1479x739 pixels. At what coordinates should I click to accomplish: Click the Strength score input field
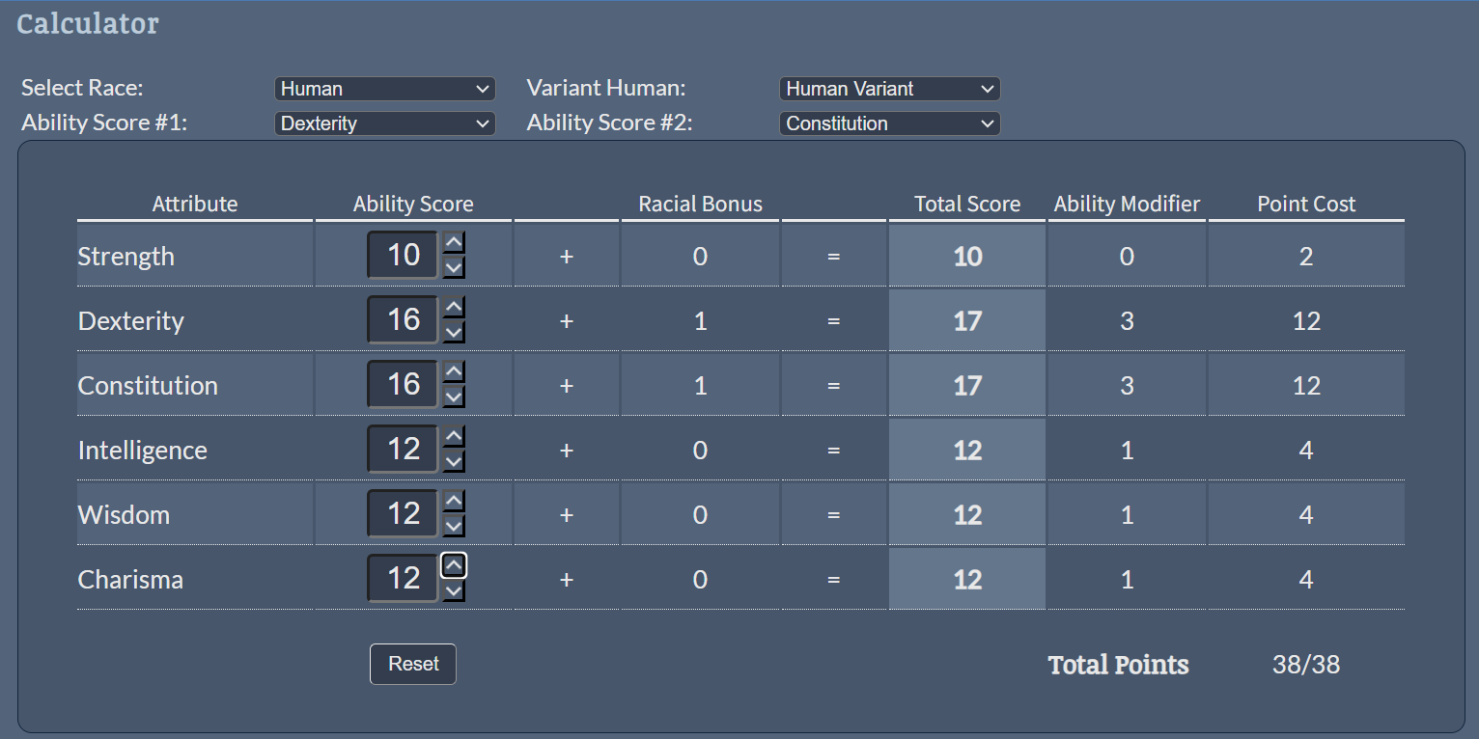(x=403, y=256)
